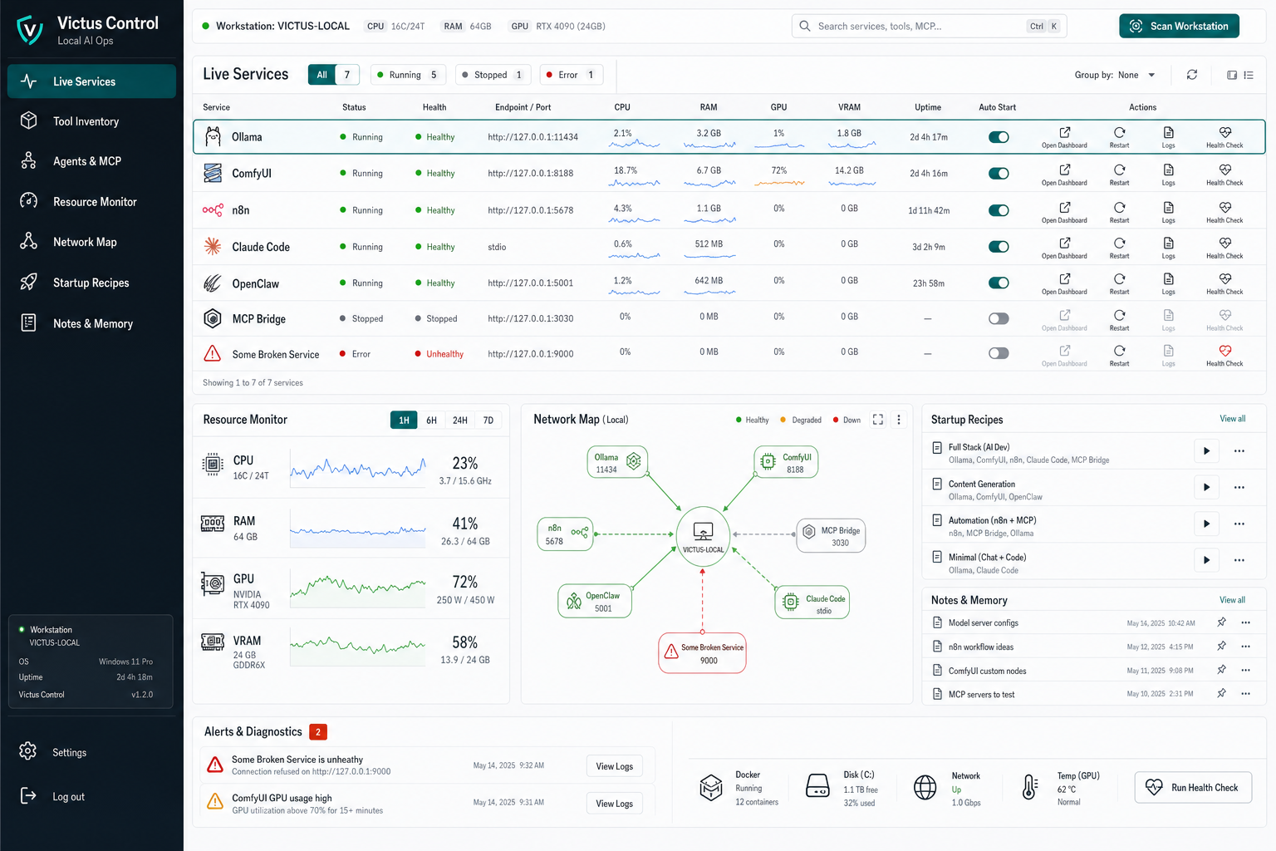
Task: Click the search services input field
Action: coord(929,26)
